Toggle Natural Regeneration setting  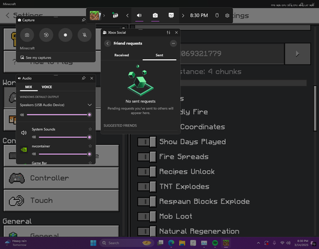tap(147, 231)
